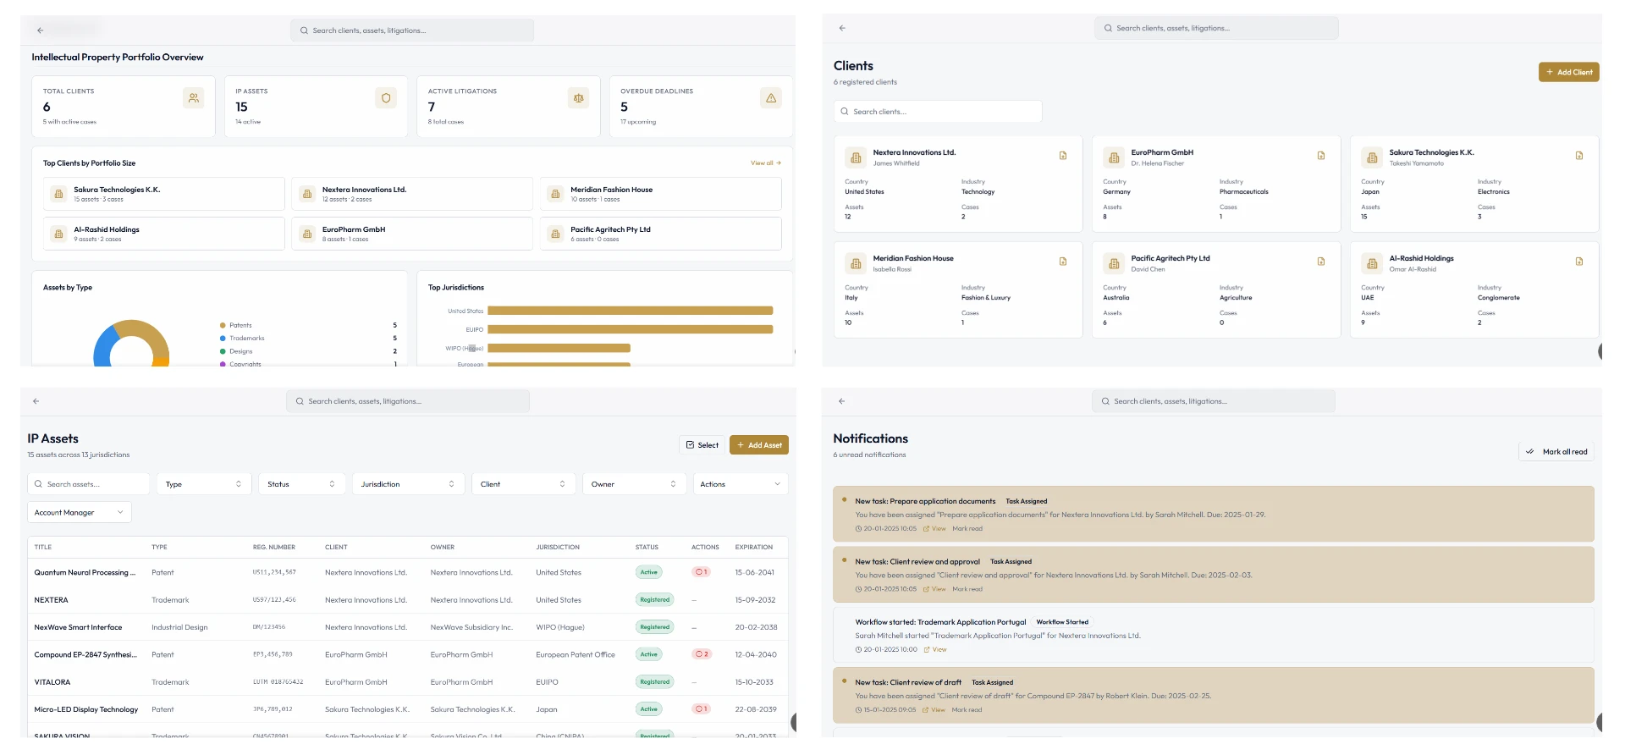Open the Type filter dropdown
Image resolution: width=1625 pixels, height=755 pixels.
coord(204,484)
